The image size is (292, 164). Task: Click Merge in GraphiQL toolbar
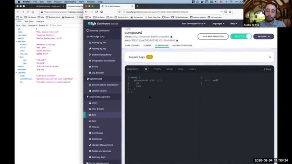(x=169, y=69)
